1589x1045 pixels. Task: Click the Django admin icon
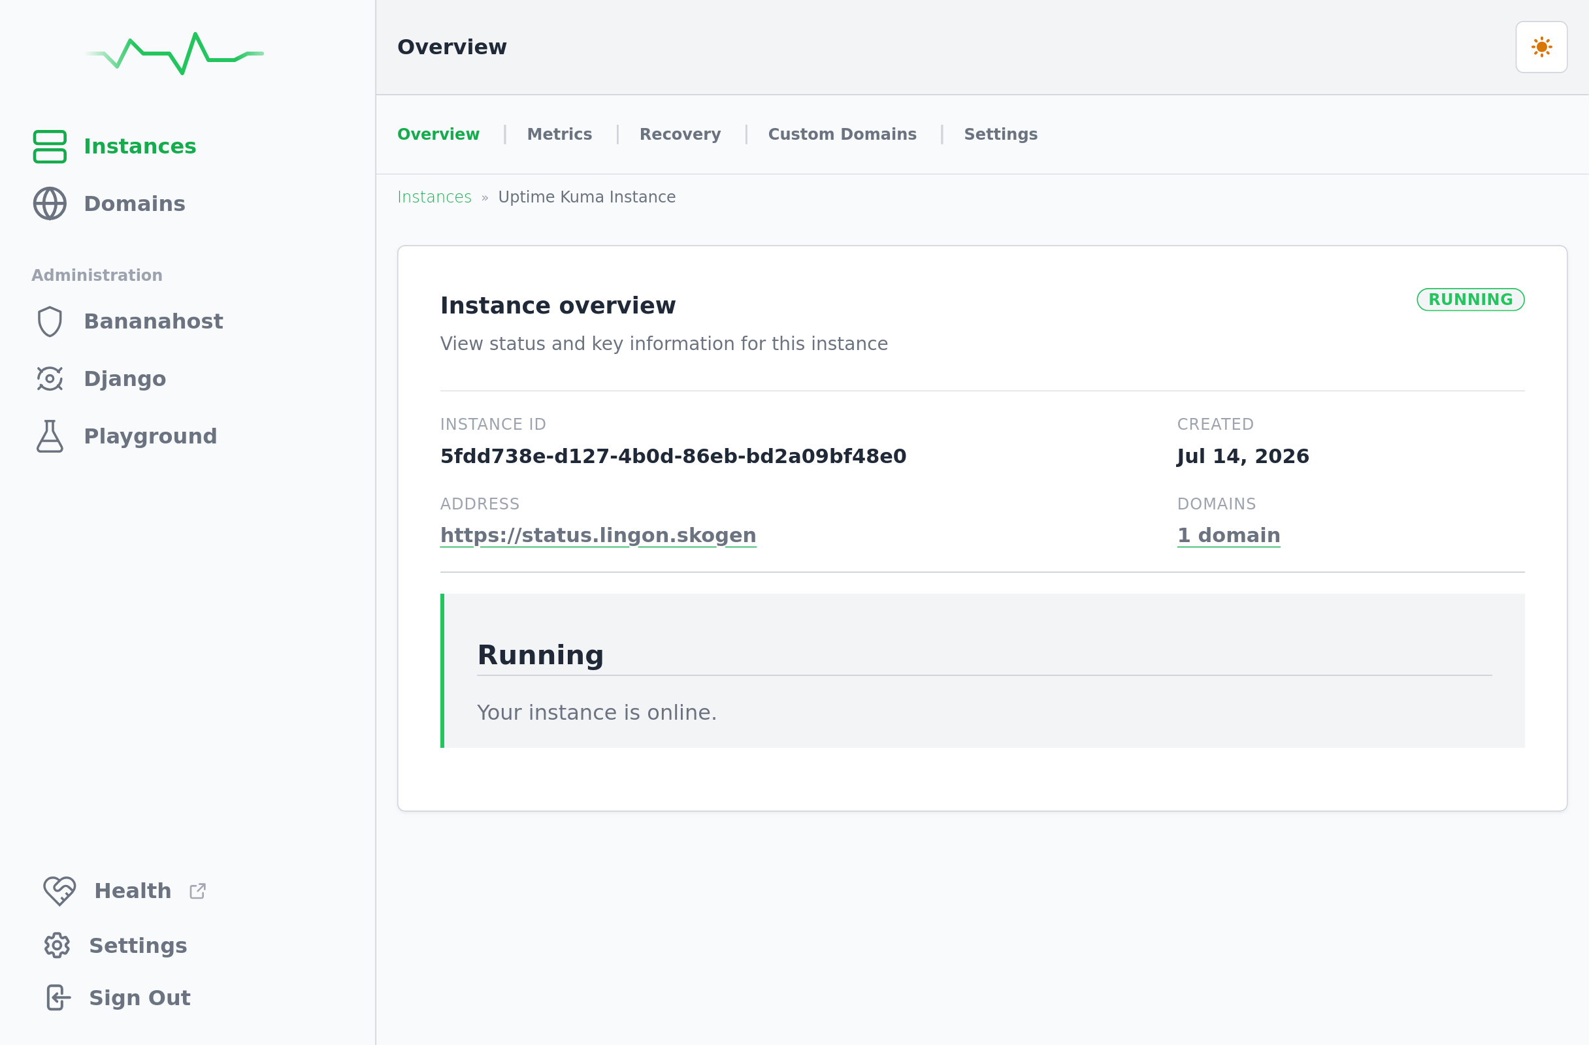[50, 379]
